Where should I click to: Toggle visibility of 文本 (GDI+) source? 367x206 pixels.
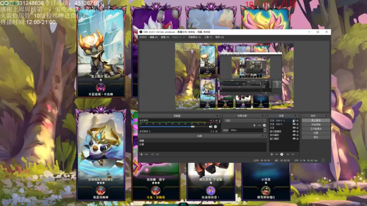point(294,124)
